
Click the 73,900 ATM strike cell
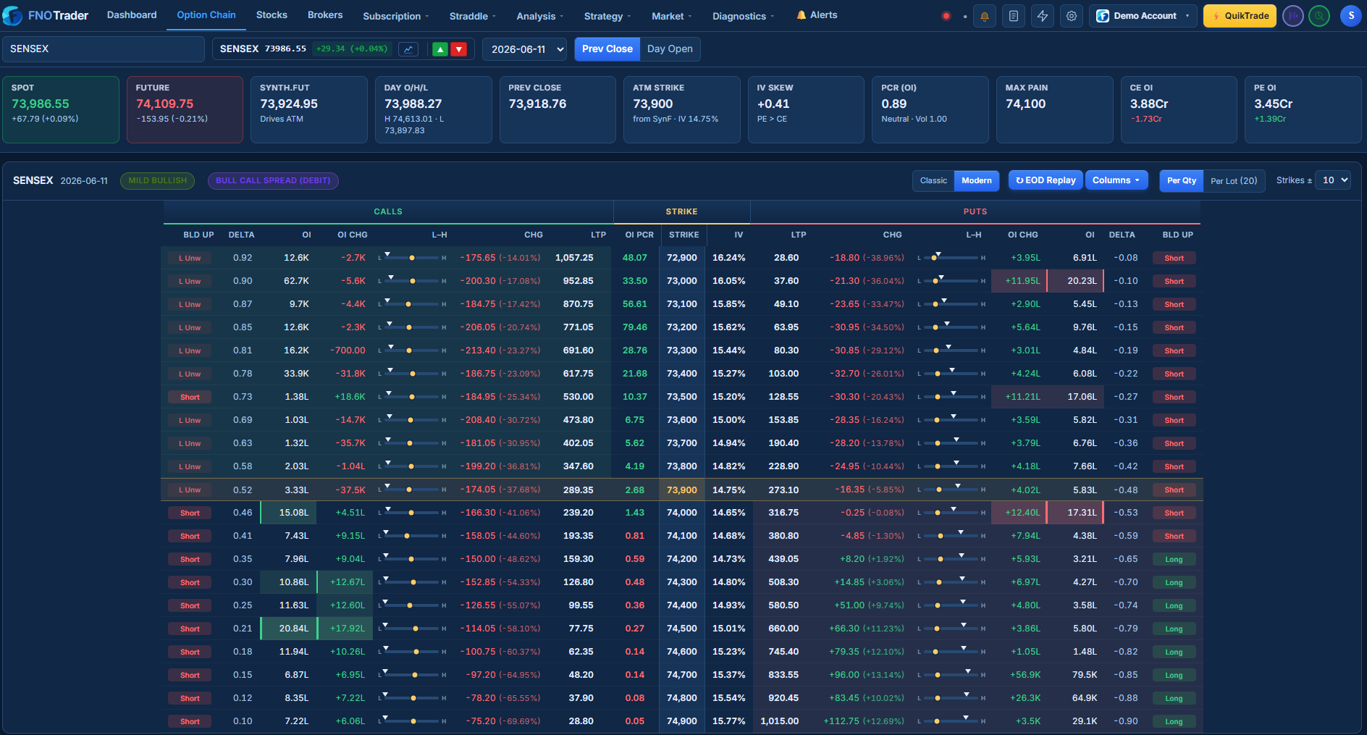pos(682,490)
